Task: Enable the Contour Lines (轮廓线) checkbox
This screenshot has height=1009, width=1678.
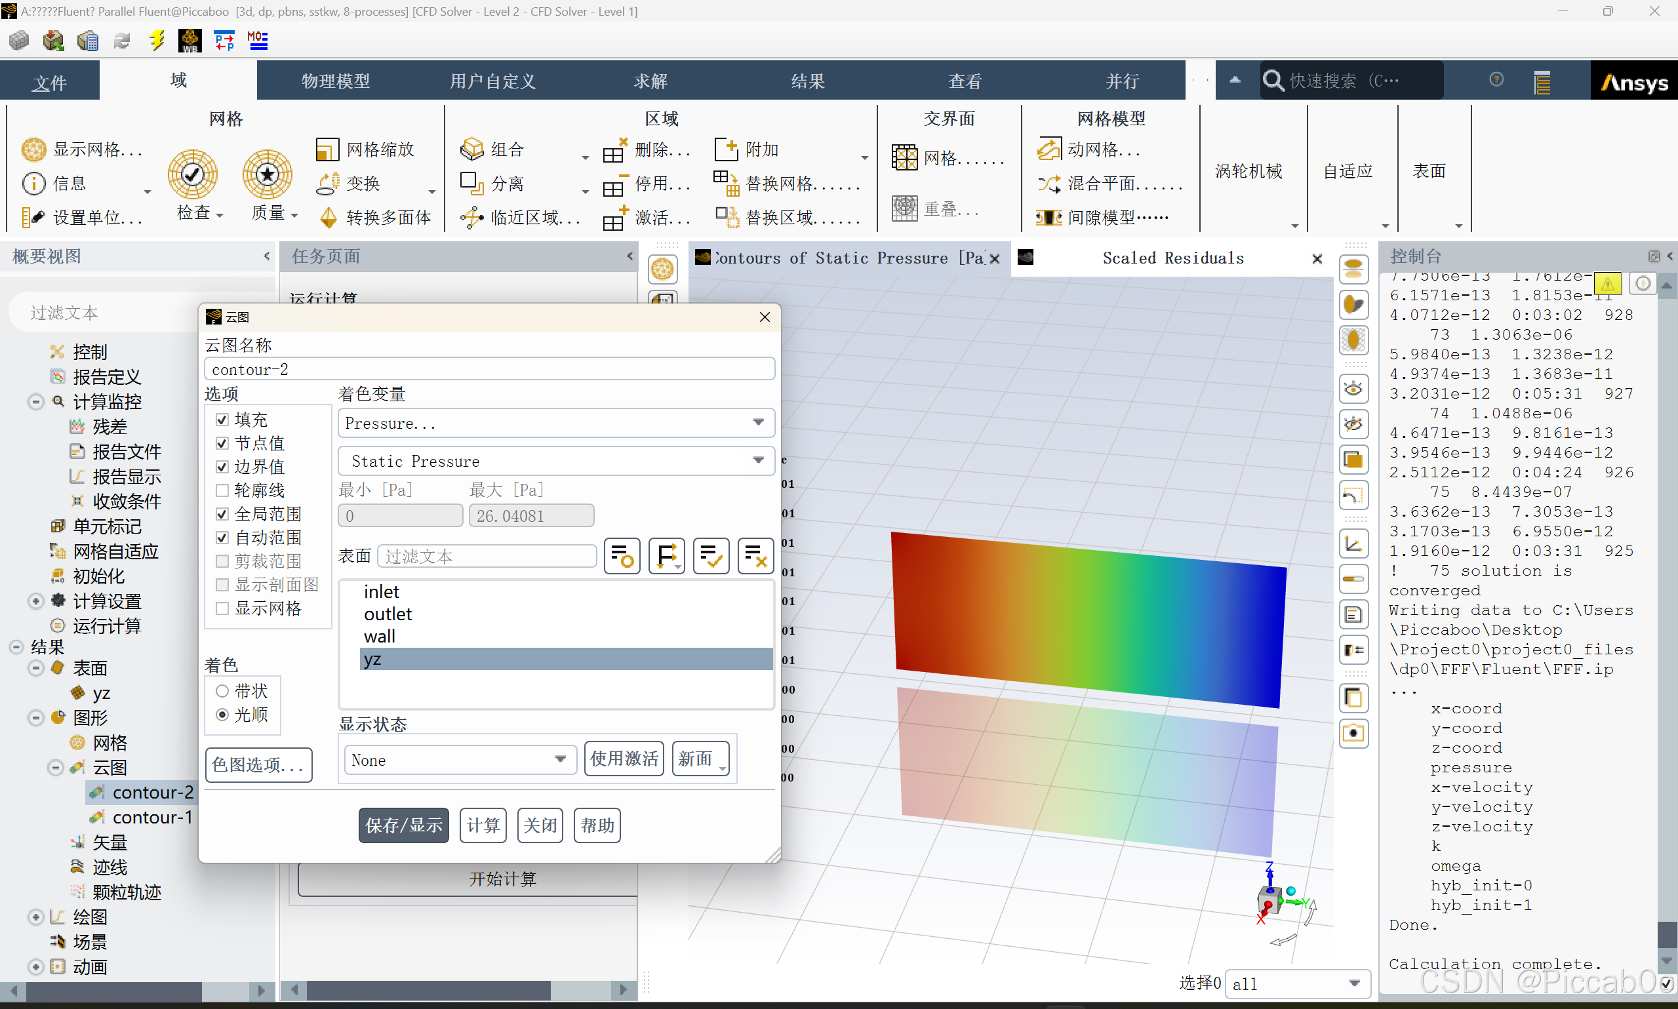Action: (222, 490)
